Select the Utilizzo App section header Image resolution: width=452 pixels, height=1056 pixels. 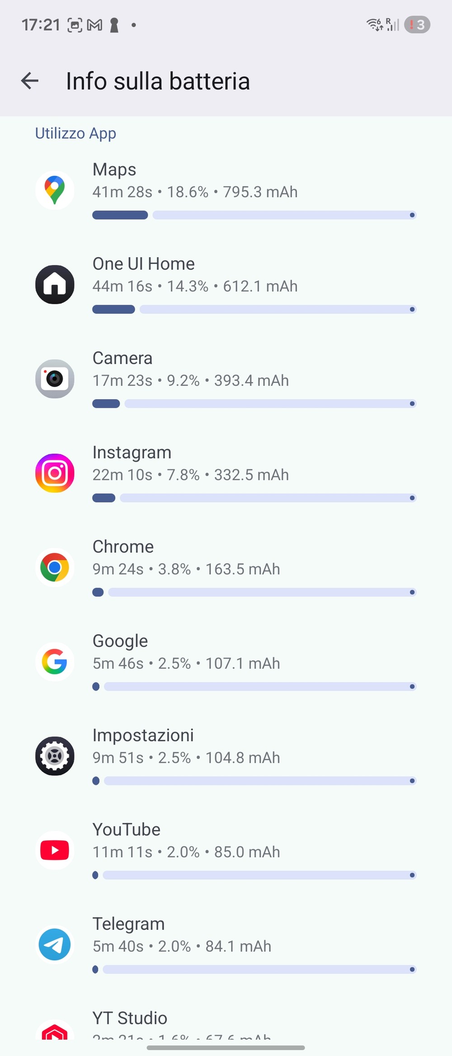(75, 134)
